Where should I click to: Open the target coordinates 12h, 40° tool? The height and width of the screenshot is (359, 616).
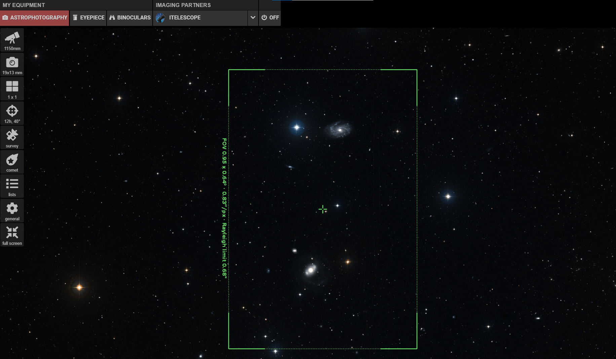12,114
